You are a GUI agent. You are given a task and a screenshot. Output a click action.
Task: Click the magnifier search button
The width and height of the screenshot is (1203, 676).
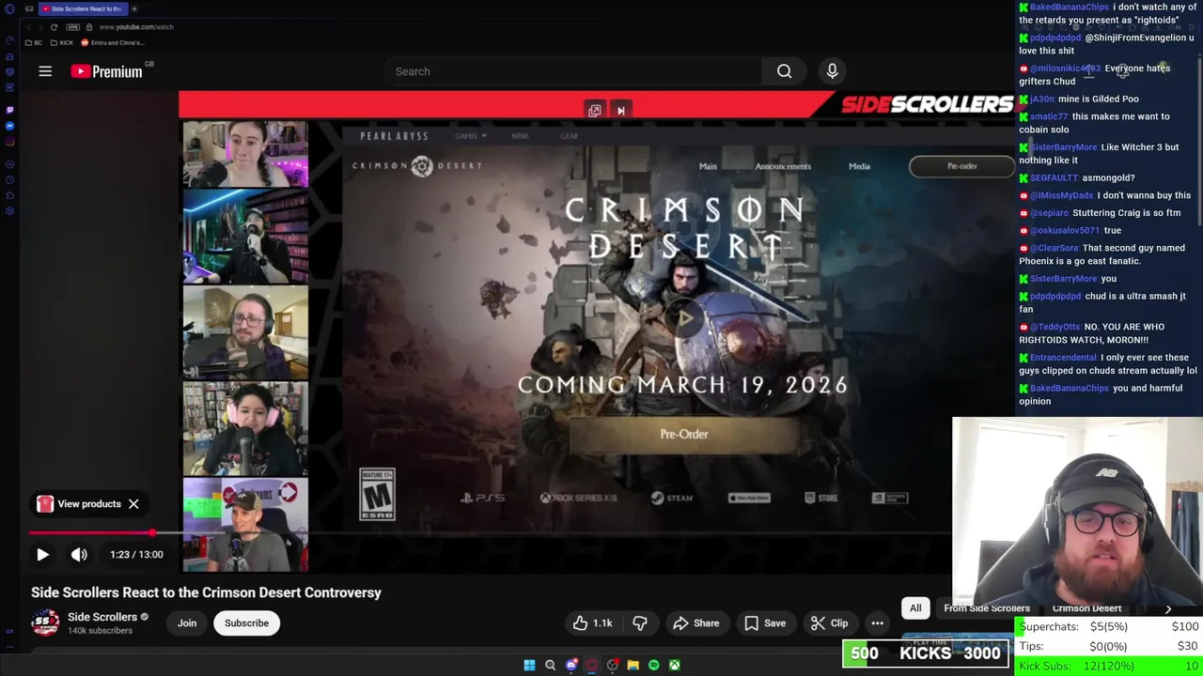coord(784,71)
